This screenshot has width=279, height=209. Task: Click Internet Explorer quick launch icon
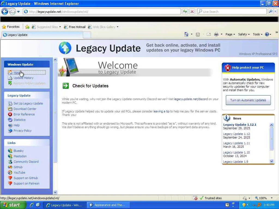(32, 205)
